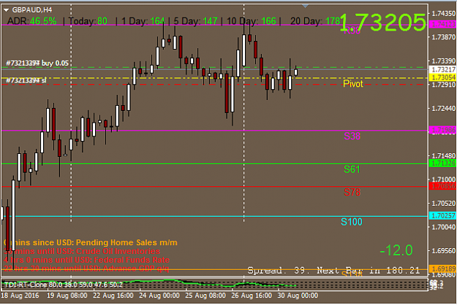Click the magenta 1.74123 price tag

[x=443, y=25]
